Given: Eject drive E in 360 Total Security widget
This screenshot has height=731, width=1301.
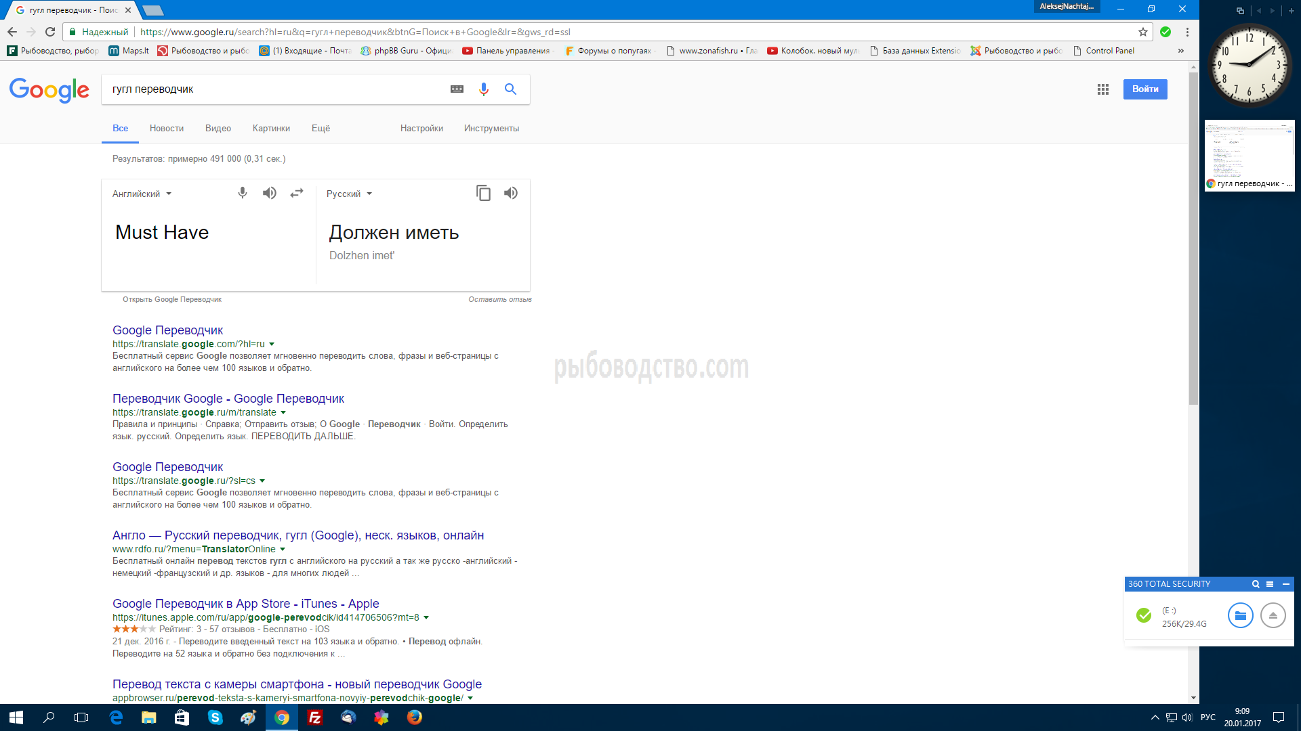Looking at the screenshot, I should pyautogui.click(x=1273, y=615).
